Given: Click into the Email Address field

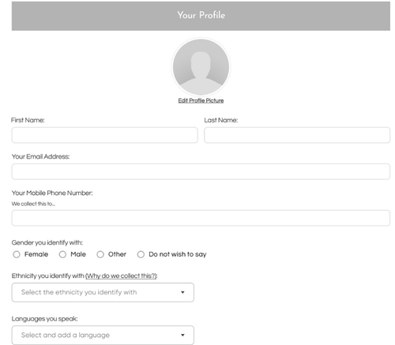Looking at the screenshot, I should point(201,171).
